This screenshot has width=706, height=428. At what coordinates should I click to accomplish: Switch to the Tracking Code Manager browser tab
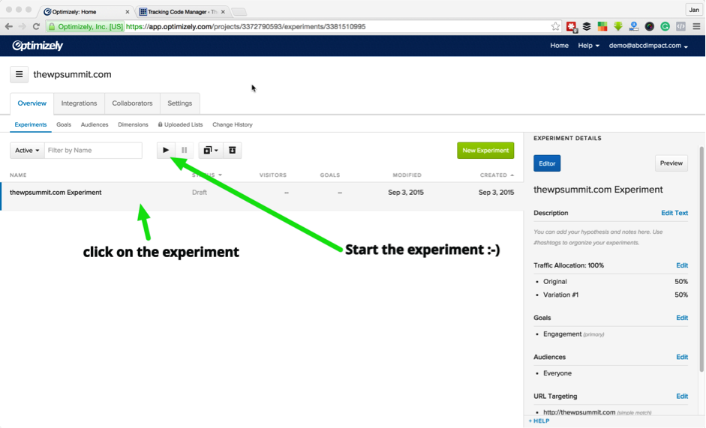182,12
